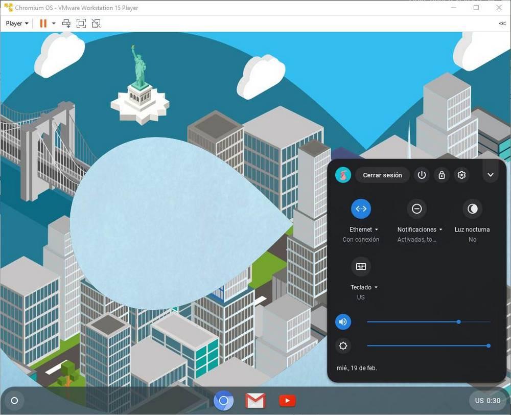This screenshot has height=415, width=511.
Task: Click the 'No' night light status
Action: [472, 239]
